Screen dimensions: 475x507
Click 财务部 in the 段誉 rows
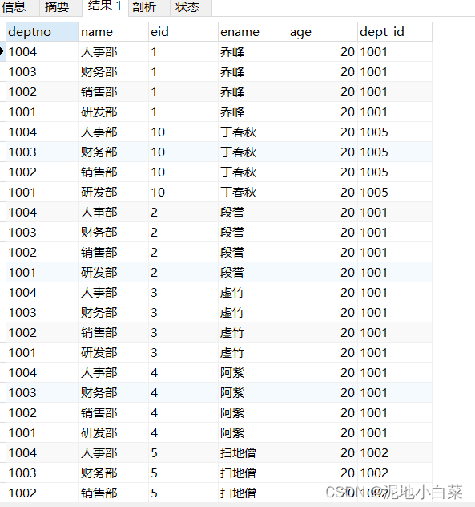(x=114, y=232)
